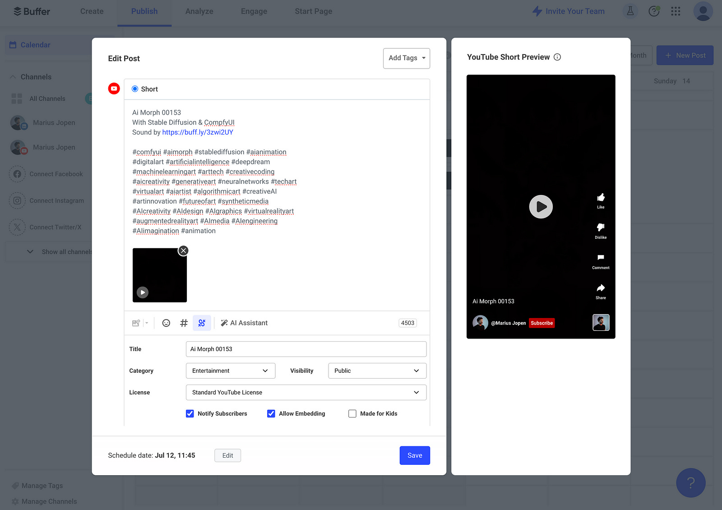Open the Category dropdown

click(x=231, y=371)
